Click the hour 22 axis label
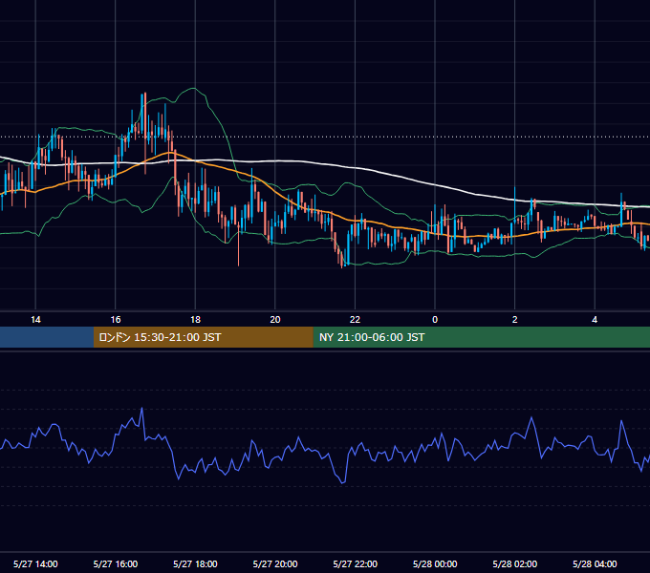Screen dimensions: 650x573 (x=356, y=320)
